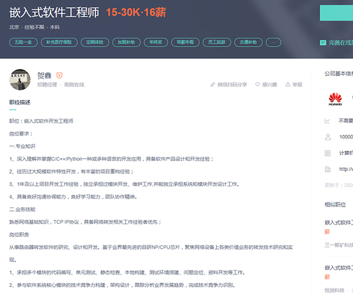This screenshot has width=353, height=304.
Task: Open recruiter 贺鑫's avatar photo
Action: [20, 81]
